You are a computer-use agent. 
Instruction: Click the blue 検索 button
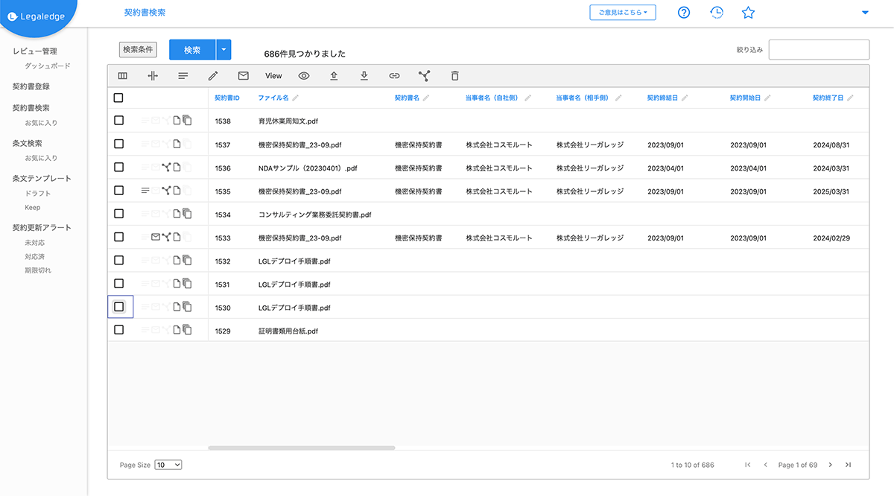click(x=192, y=50)
